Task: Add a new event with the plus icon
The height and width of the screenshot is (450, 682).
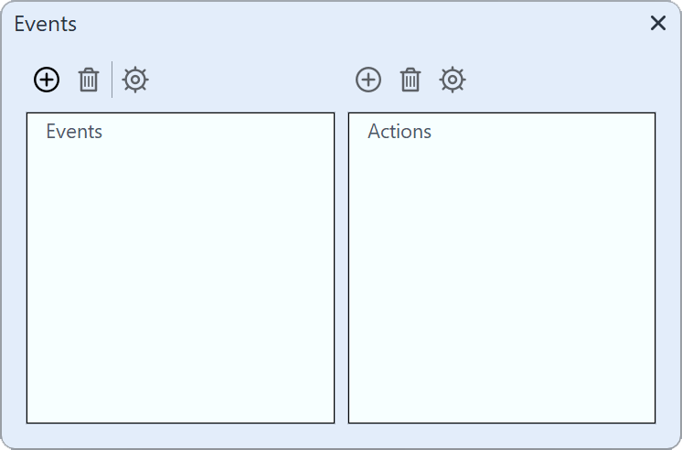Action: click(47, 80)
